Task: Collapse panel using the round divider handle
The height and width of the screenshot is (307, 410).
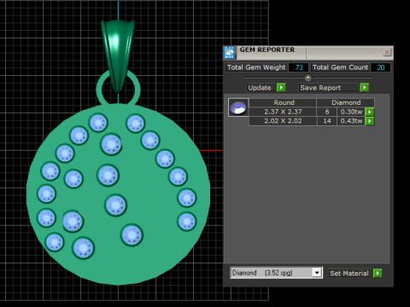Action: tap(308, 78)
